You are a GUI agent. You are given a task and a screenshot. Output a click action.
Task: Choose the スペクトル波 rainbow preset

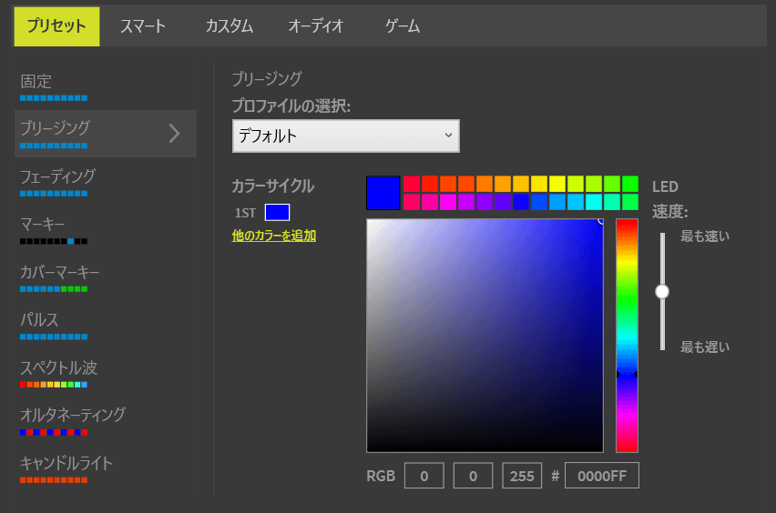pyautogui.click(x=58, y=373)
